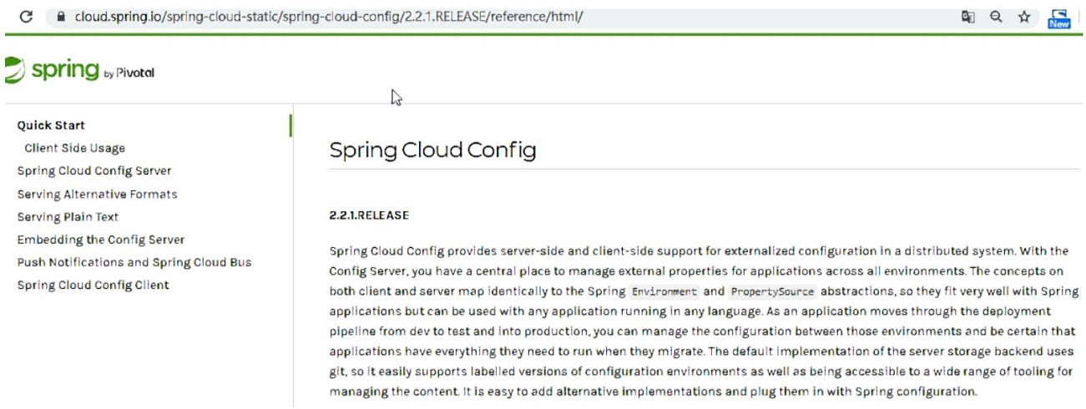The height and width of the screenshot is (409, 1086).
Task: Click the 2.2.1.RELEASE version label
Action: pyautogui.click(x=369, y=215)
